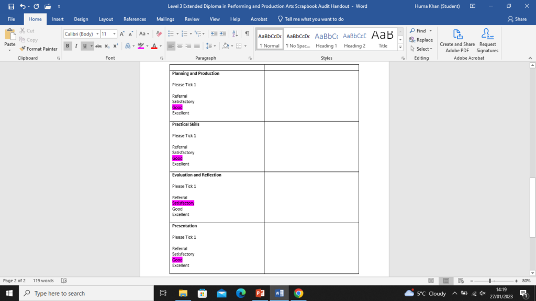Viewport: 536px width, 301px height.
Task: Click the Replace button
Action: click(x=421, y=40)
